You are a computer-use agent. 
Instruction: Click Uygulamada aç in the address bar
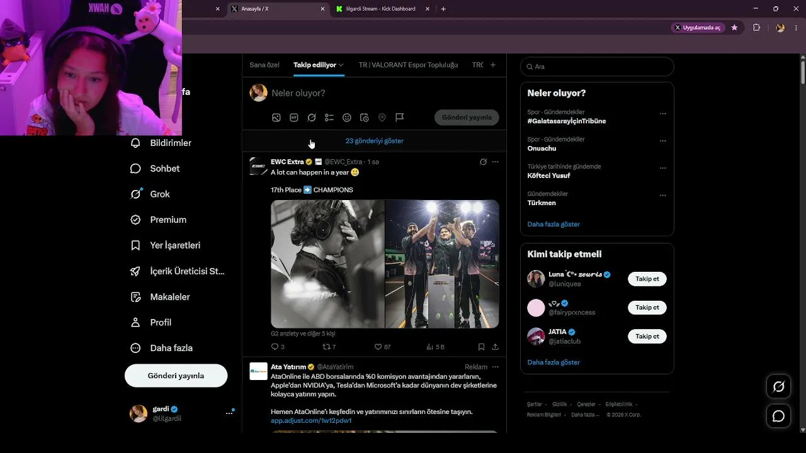click(698, 28)
